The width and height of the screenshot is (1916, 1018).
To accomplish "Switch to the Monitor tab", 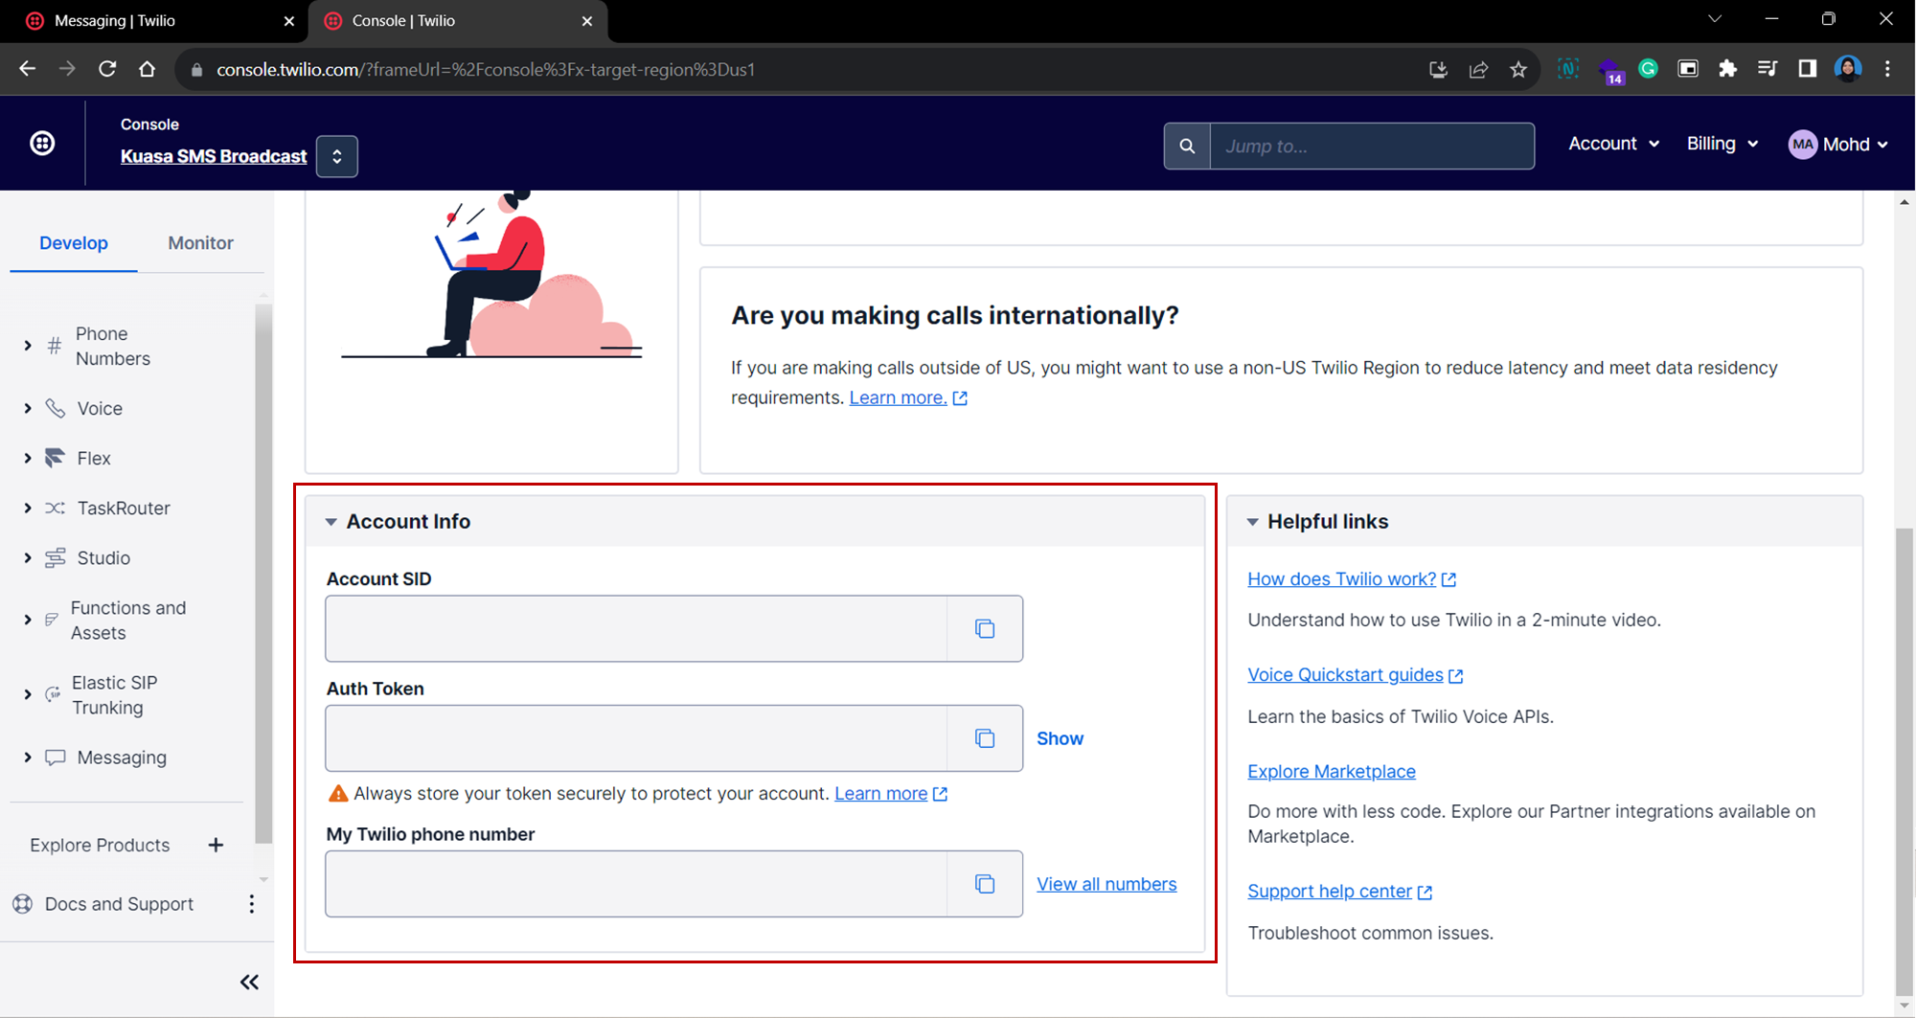I will (x=200, y=243).
